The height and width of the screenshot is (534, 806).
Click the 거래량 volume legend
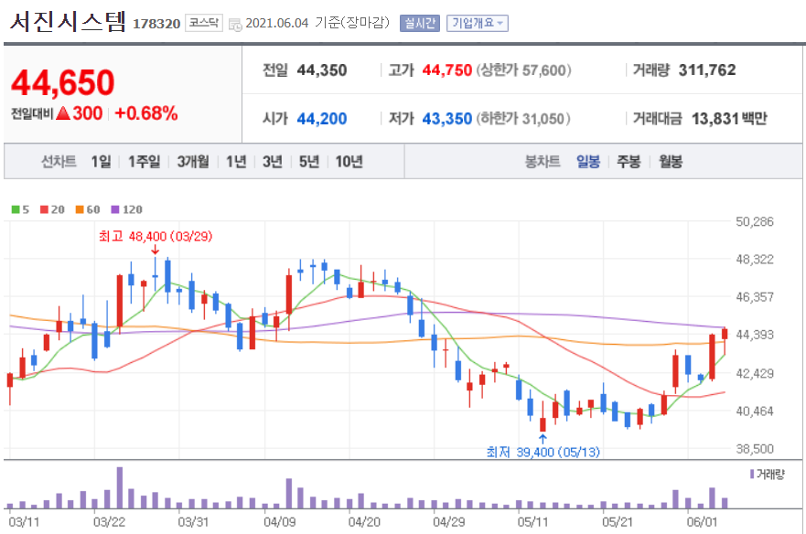click(x=767, y=474)
